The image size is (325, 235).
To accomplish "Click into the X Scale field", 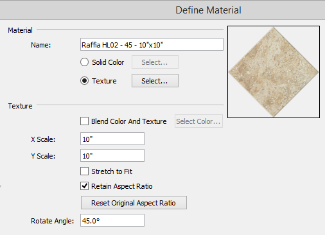I will tap(112, 139).
